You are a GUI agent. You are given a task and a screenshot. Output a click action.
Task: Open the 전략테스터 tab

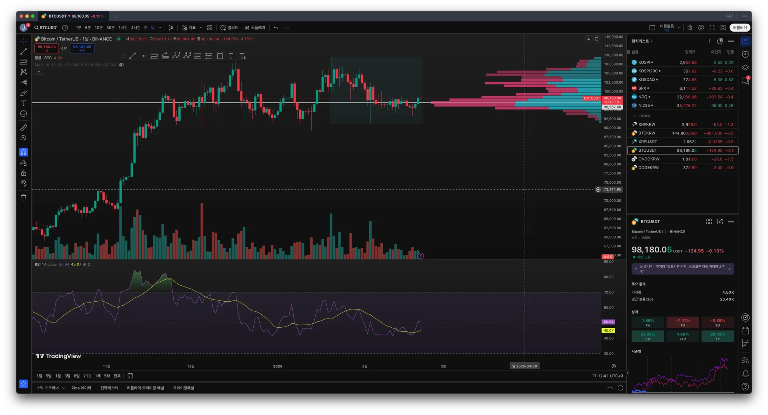(x=109, y=388)
